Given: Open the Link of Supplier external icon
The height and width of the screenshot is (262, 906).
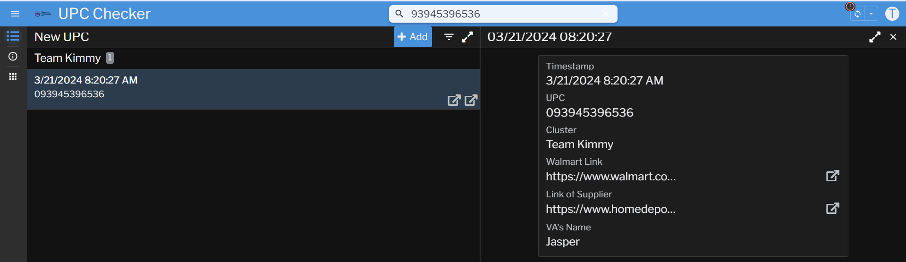Looking at the screenshot, I should point(832,208).
